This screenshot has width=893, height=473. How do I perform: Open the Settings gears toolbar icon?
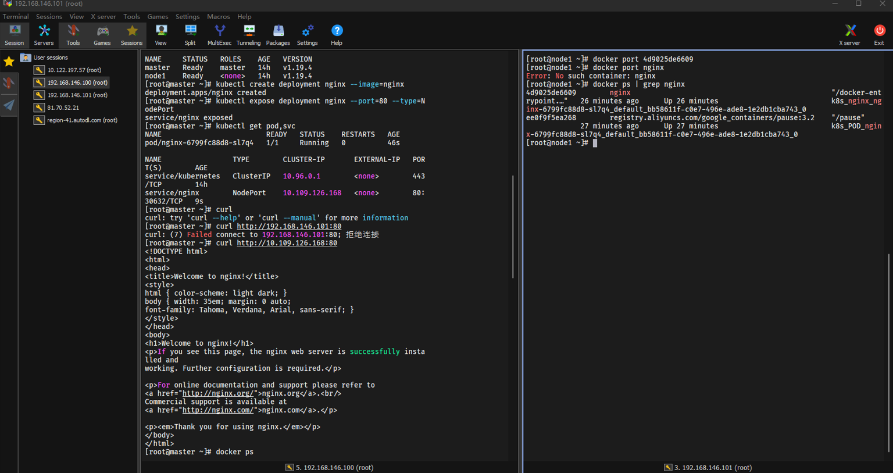point(307,35)
